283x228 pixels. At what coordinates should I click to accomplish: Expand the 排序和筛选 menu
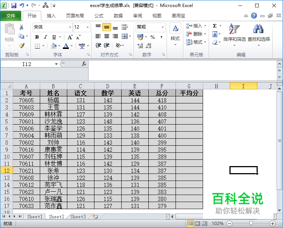click(x=234, y=35)
